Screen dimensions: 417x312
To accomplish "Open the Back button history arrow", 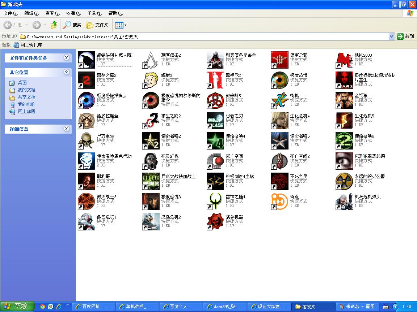I will (x=26, y=25).
